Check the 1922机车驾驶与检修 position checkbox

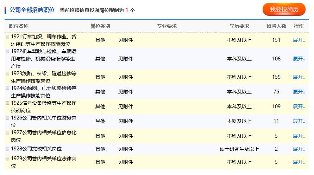(7, 51)
